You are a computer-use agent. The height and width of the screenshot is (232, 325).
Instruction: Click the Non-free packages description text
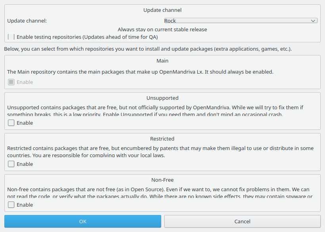160,193
